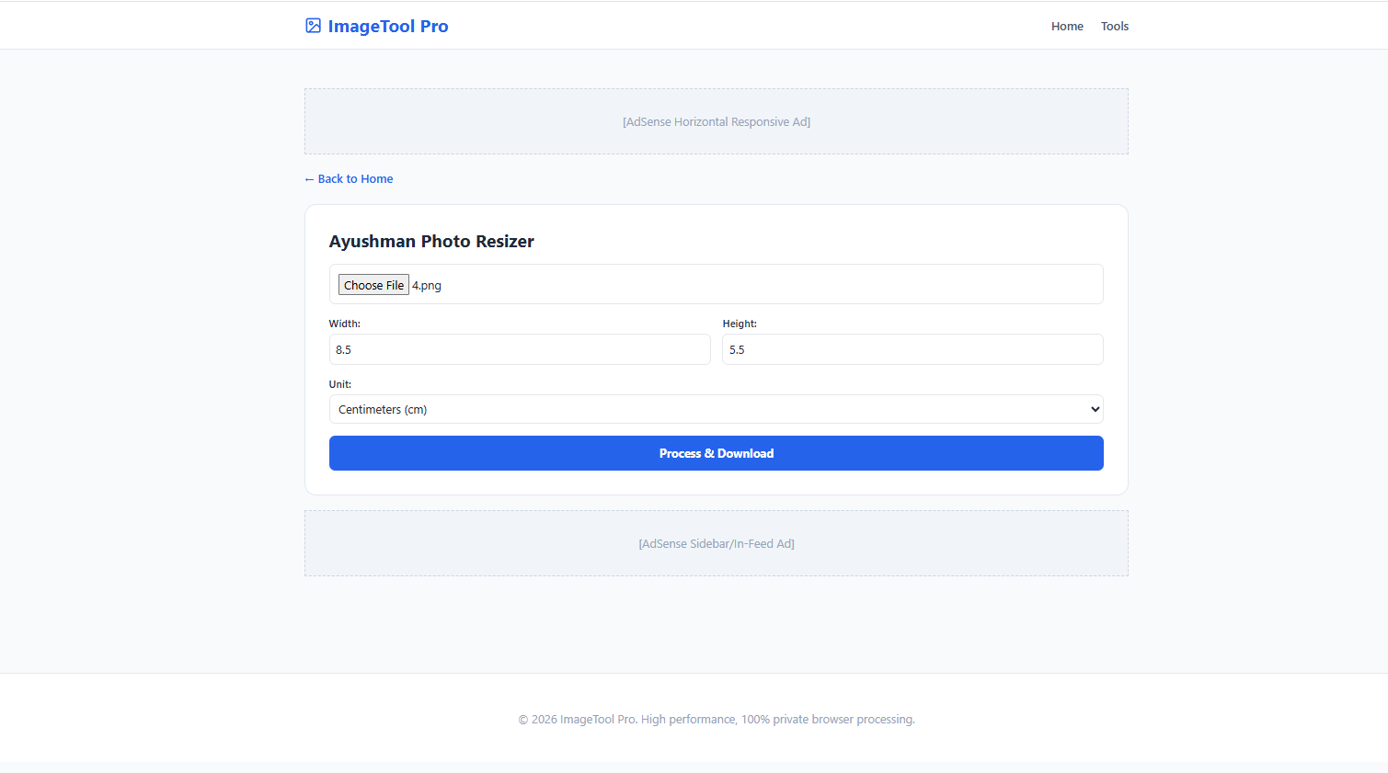Click the chevron arrow on the Unit selector

point(1095,409)
